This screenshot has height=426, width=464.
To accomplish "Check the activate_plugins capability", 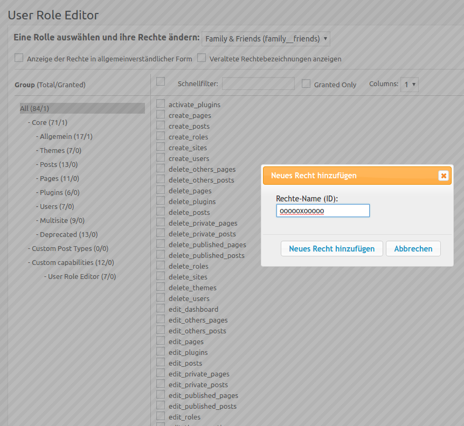I will point(161,103).
